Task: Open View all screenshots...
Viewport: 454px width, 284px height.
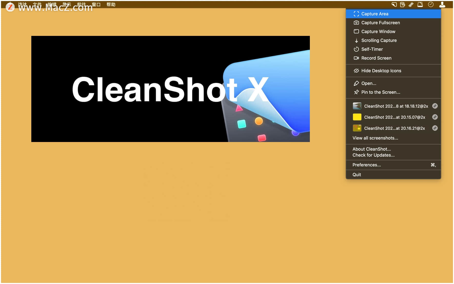Action: [x=393, y=138]
